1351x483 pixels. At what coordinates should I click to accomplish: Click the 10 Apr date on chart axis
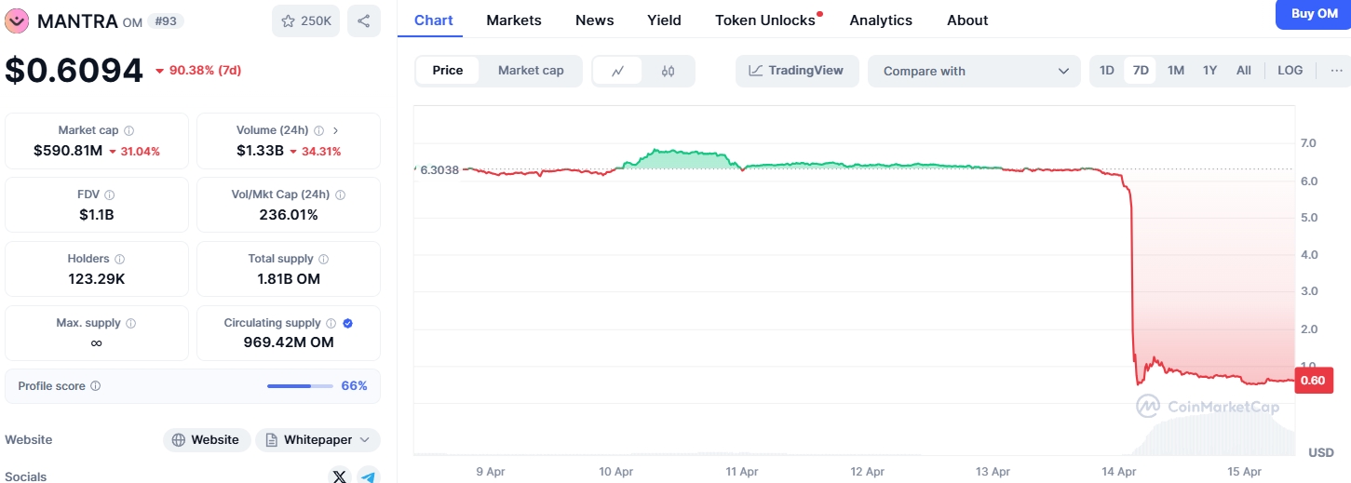point(616,472)
